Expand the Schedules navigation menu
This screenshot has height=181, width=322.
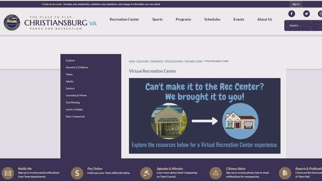(212, 19)
